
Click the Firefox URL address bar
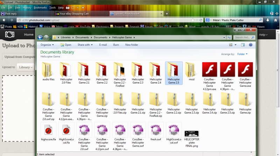[x=110, y=20]
